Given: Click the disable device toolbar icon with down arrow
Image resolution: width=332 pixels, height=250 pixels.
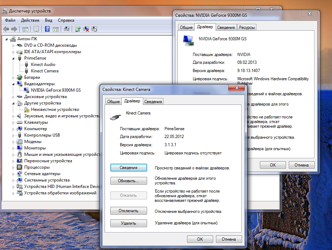Looking at the screenshot, I should tap(94, 29).
